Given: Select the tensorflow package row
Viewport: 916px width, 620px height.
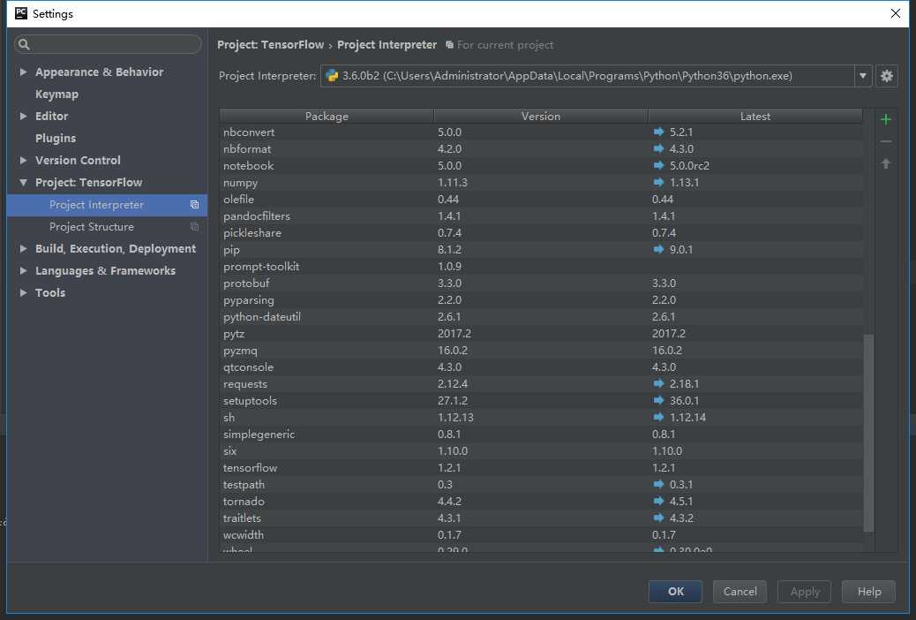Looking at the screenshot, I should [542, 468].
